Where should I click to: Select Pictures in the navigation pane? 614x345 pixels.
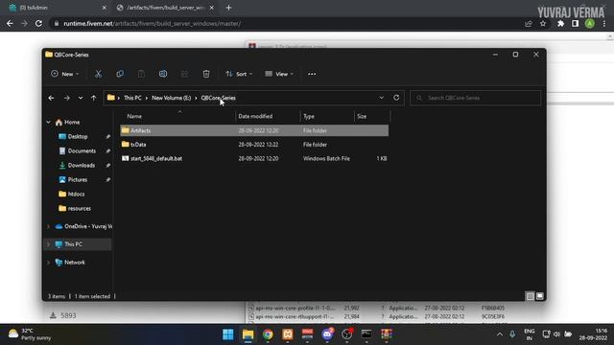coord(78,180)
